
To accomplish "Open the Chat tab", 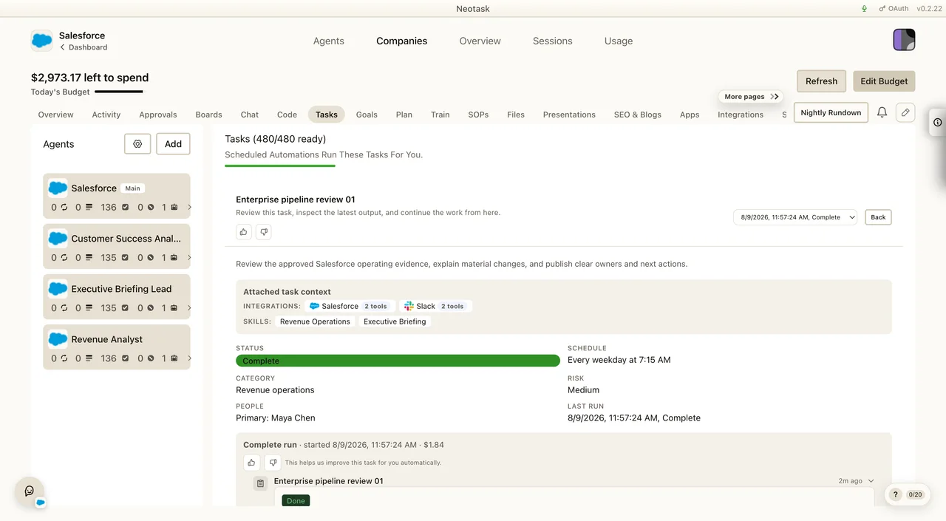I will pyautogui.click(x=250, y=115).
